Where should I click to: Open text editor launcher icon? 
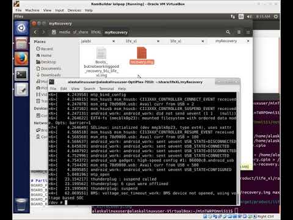(21, 90)
